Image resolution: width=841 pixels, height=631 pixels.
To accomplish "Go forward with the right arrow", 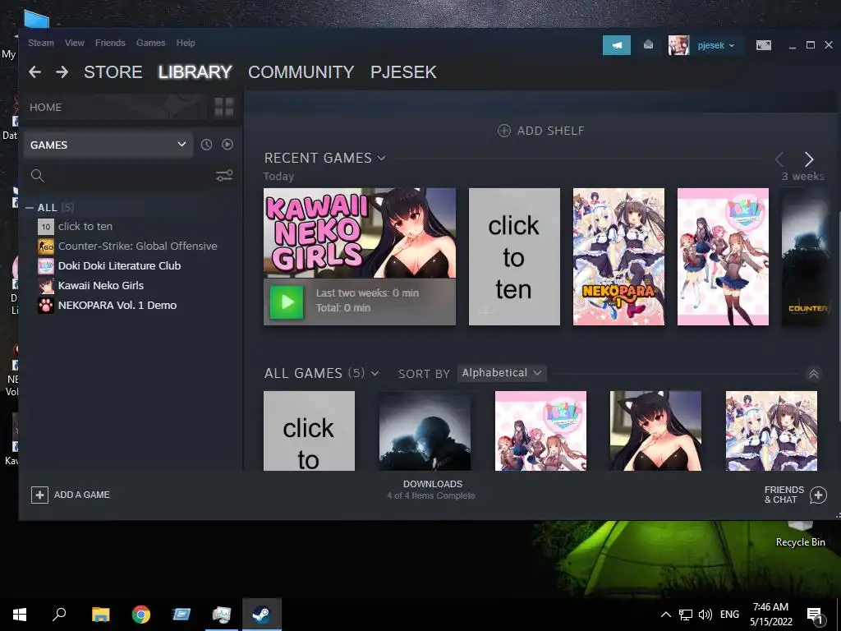I will (x=62, y=72).
